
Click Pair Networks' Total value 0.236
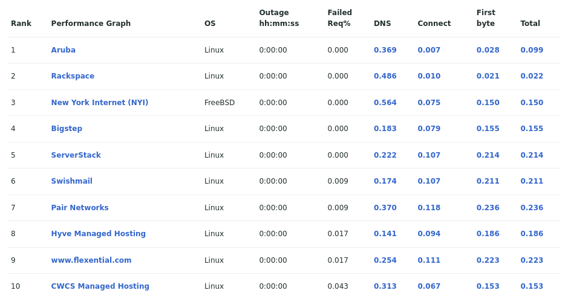tap(532, 208)
